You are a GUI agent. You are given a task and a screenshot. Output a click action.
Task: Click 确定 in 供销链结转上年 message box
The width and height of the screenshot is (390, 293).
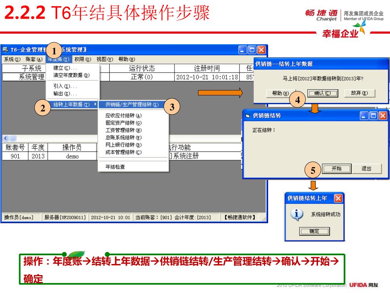tap(314, 231)
